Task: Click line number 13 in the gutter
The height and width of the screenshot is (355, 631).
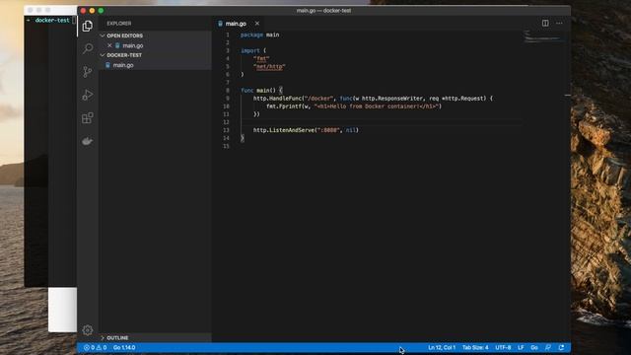Action: tap(226, 130)
